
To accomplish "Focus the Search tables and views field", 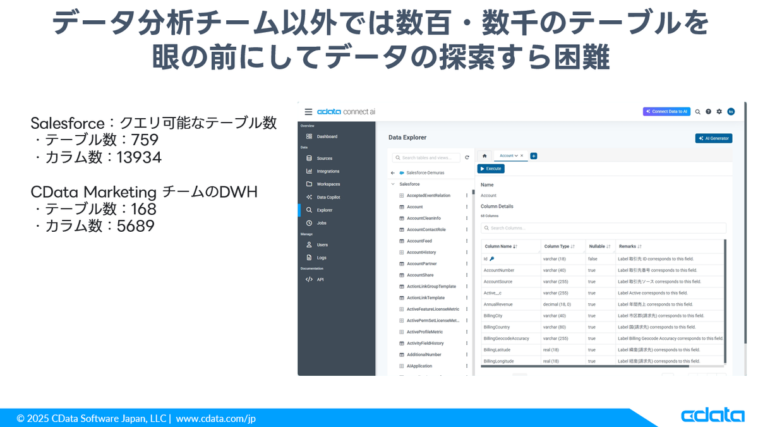I will point(426,158).
